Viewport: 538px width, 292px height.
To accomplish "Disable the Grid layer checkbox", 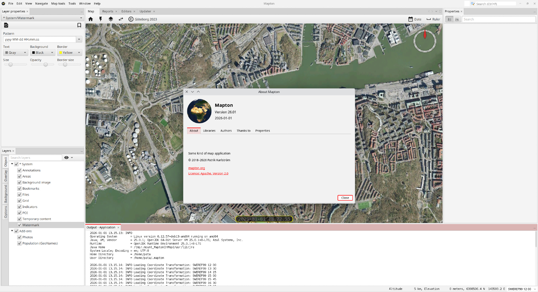I will pyautogui.click(x=19, y=201).
